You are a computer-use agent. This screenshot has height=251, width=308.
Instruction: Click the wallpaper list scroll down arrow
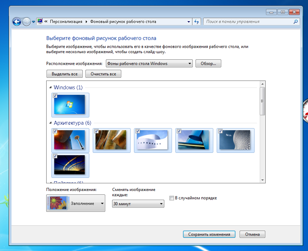[262, 180]
